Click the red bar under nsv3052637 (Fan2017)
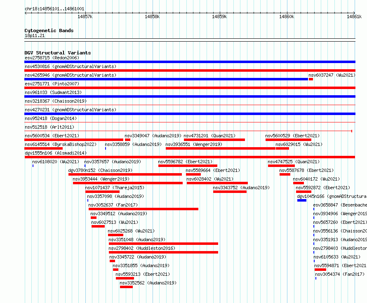 pyautogui.click(x=144, y=209)
